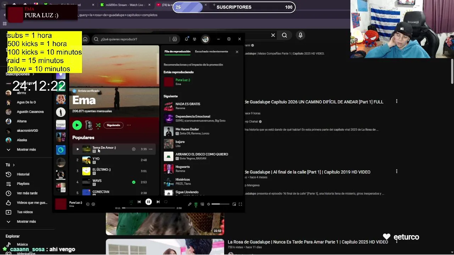Open options for Al final de la calle video
The image size is (454, 255).
[x=397, y=171]
